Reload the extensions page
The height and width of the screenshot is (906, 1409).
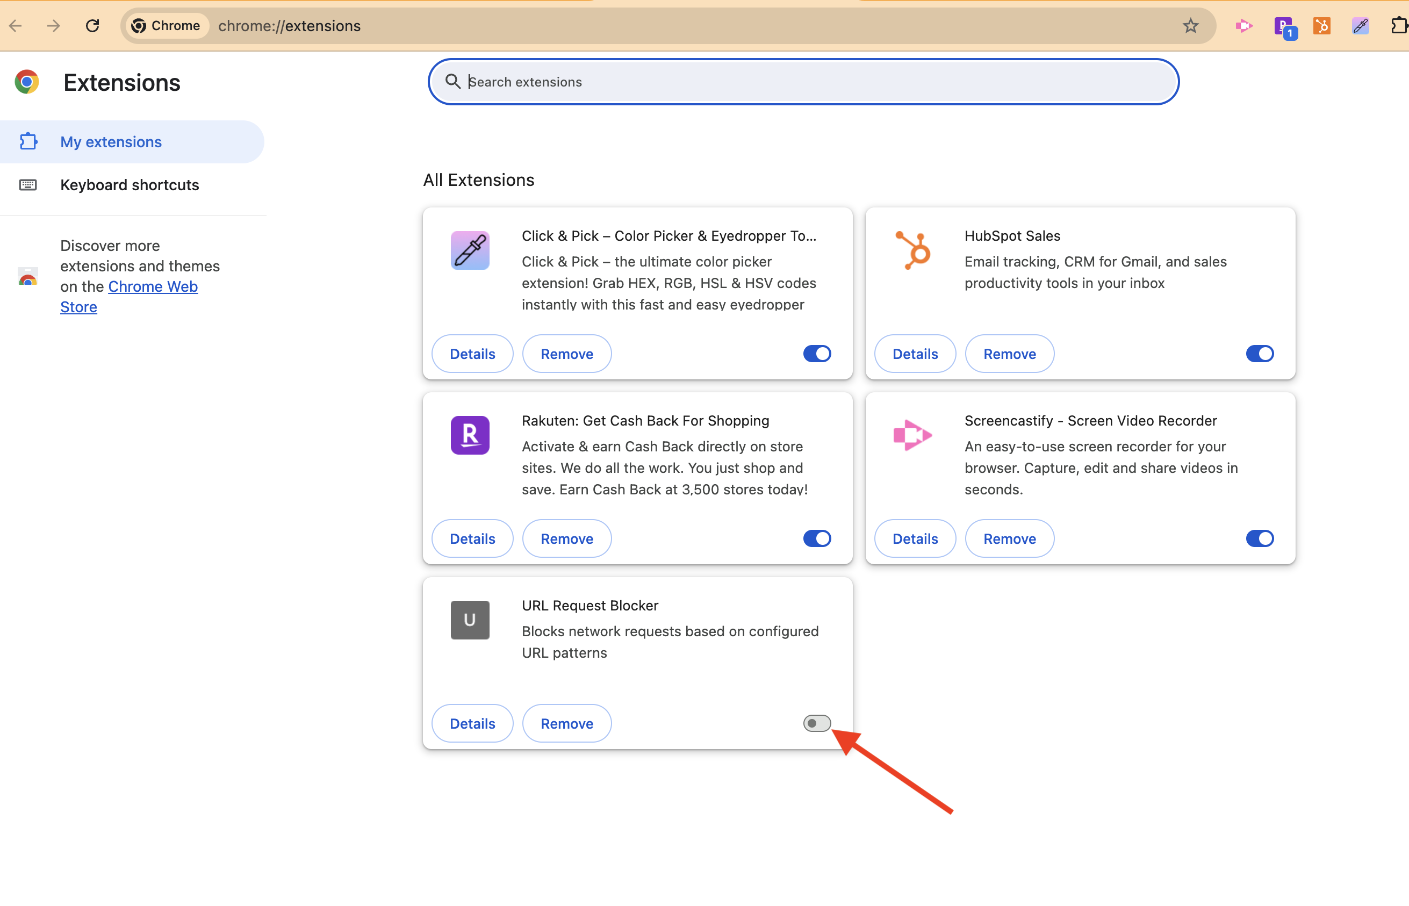pos(92,26)
